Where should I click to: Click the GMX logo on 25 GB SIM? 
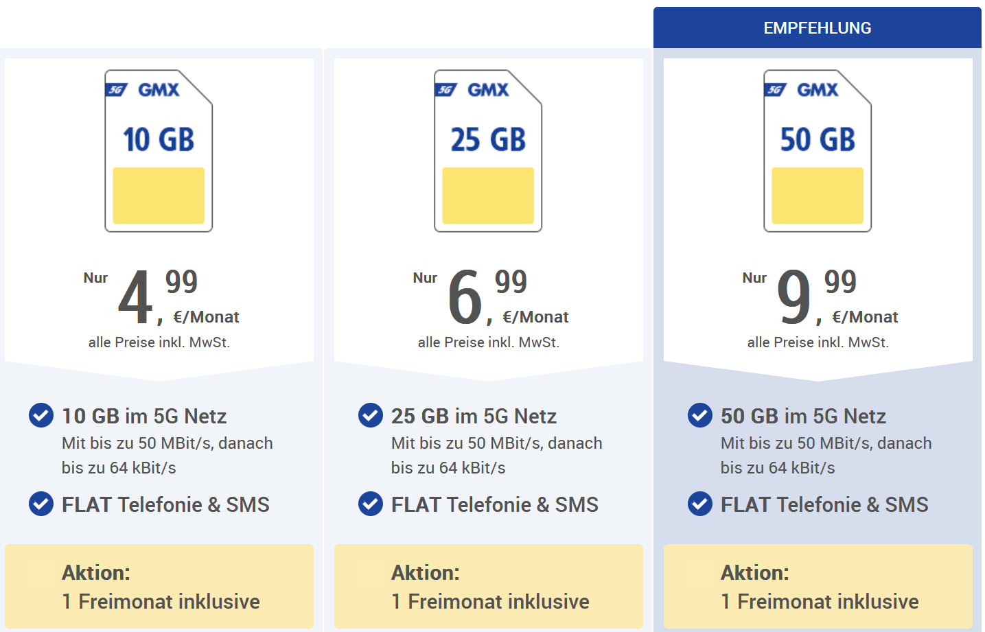click(x=488, y=90)
